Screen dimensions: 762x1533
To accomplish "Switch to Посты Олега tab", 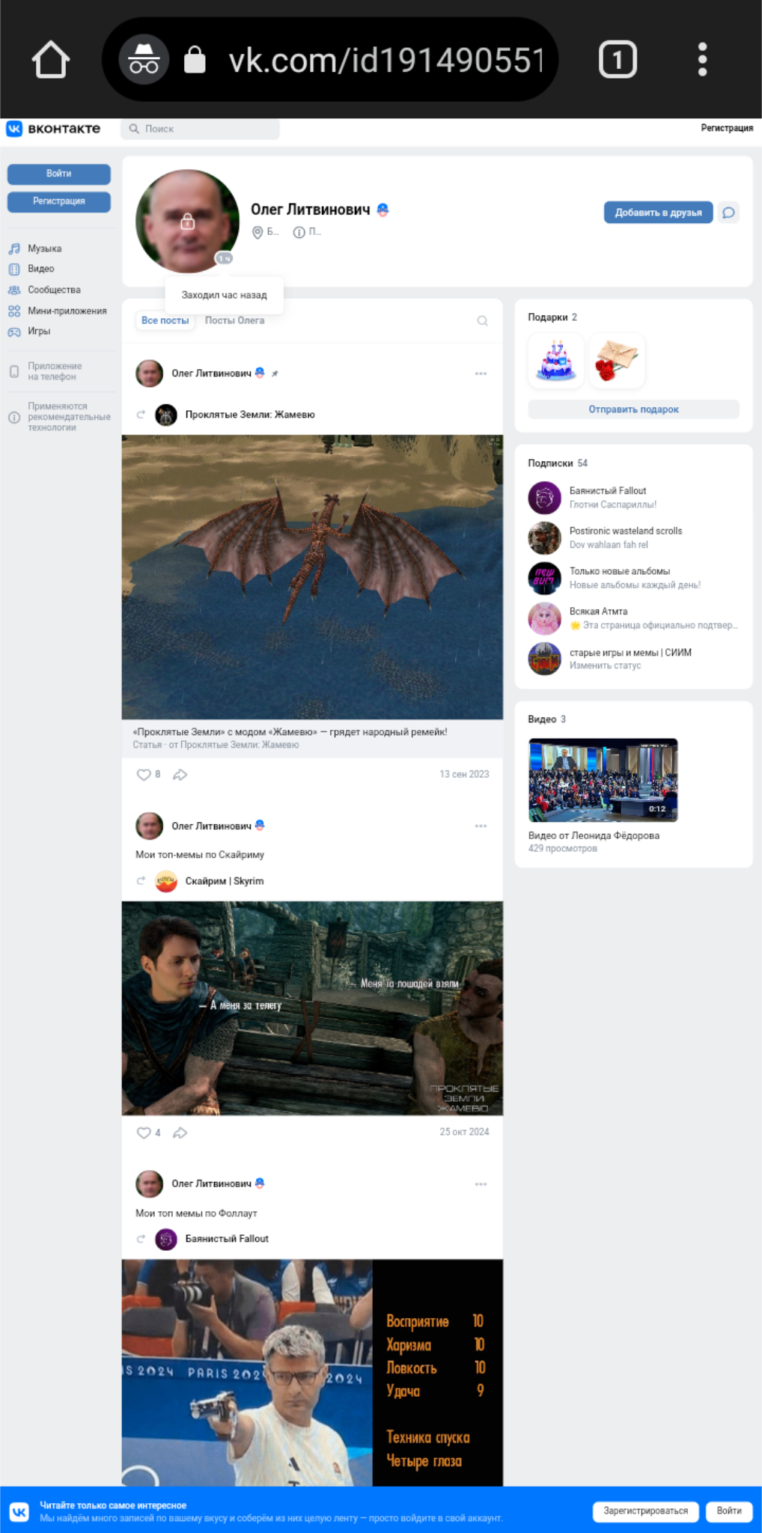I will 234,320.
